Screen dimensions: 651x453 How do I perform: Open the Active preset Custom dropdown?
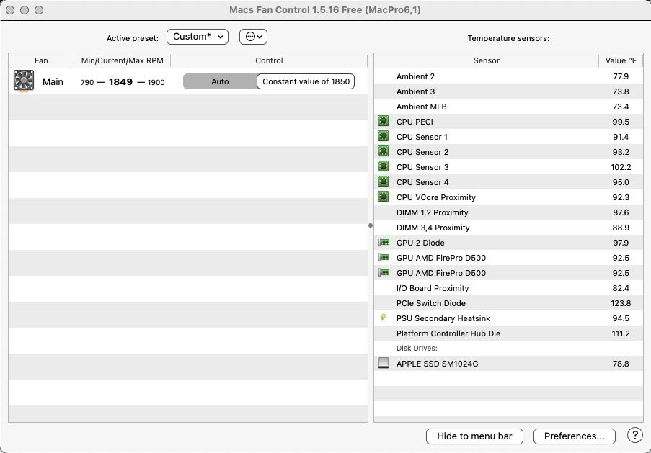click(198, 37)
